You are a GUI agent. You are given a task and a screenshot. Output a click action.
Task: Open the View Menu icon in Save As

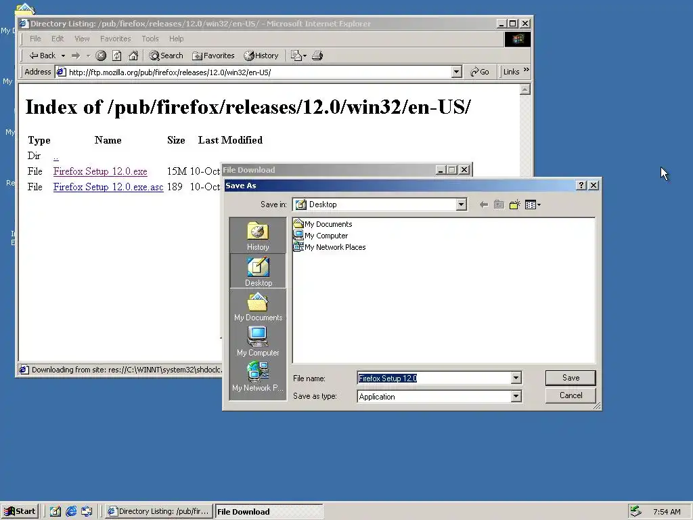[533, 204]
